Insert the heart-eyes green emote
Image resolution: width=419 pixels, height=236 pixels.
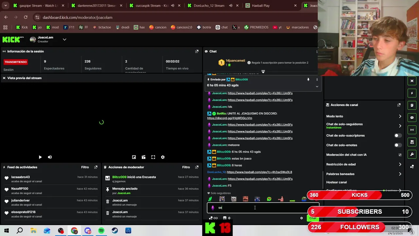tap(269, 199)
